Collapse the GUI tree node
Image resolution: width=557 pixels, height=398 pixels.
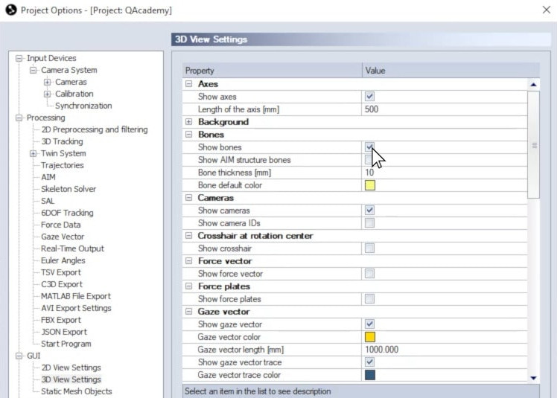click(x=19, y=356)
